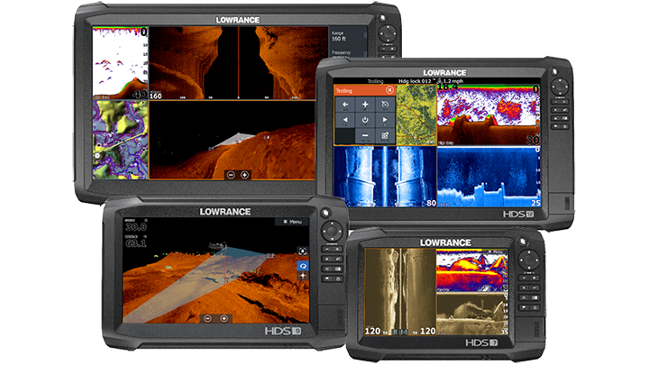The width and height of the screenshot is (649, 365).
Task: Select the sepia SideScan panel on HDS 7
Action: tap(400, 291)
